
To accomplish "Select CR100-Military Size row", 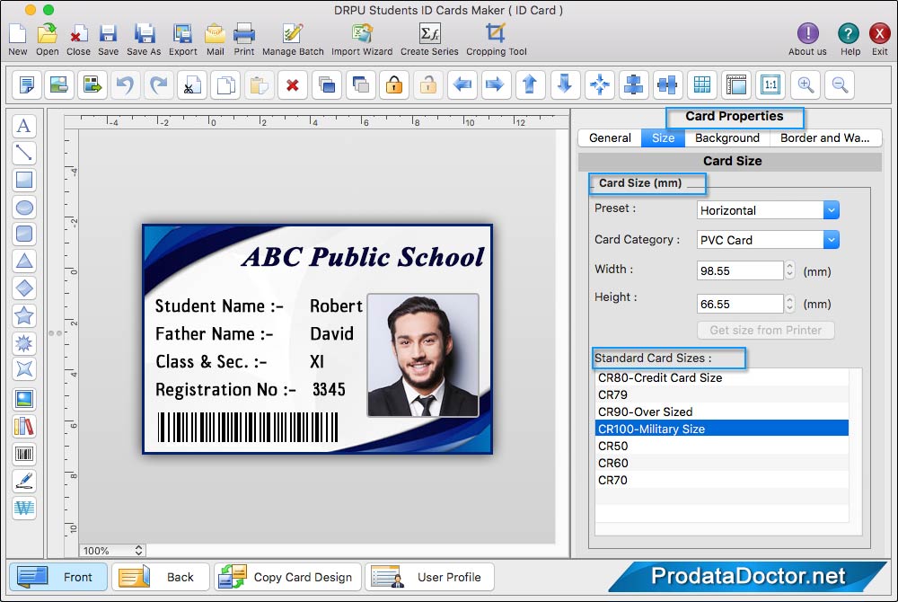I will pos(722,429).
